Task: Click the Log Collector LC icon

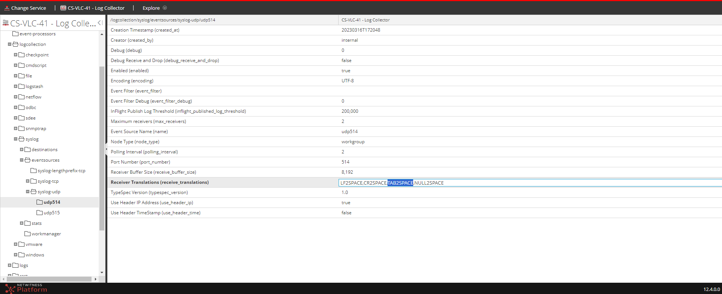Action: [63, 8]
